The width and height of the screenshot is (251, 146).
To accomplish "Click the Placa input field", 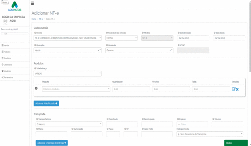I will click(x=113, y=134).
